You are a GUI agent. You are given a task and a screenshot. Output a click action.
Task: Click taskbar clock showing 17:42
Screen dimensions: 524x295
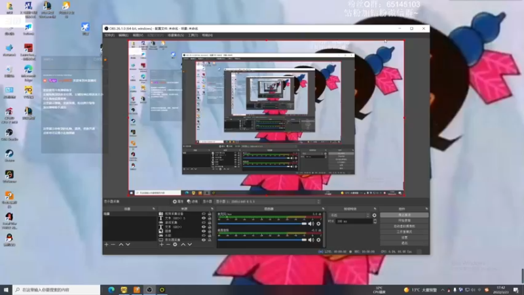tap(501, 290)
